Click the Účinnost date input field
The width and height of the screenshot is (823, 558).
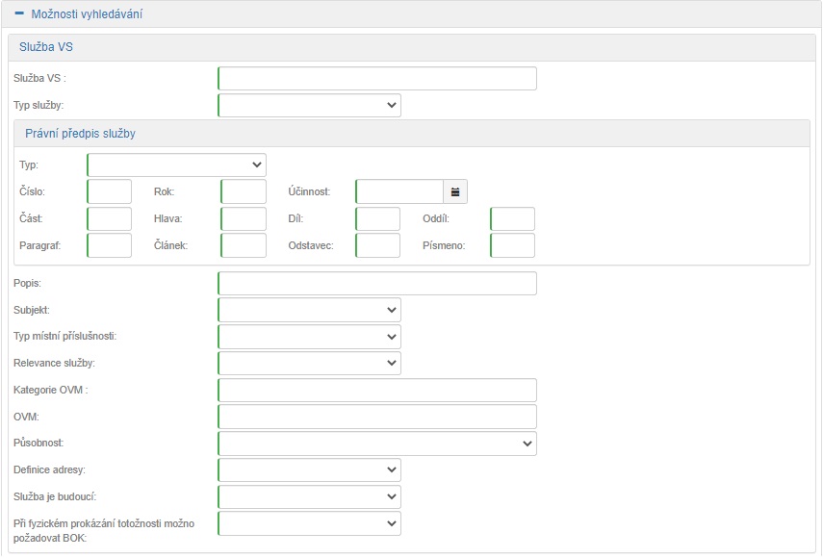click(399, 191)
